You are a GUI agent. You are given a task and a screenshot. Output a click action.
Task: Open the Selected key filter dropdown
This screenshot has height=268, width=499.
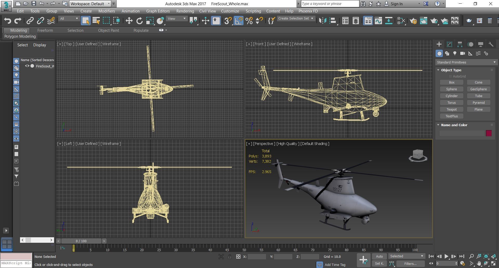click(x=407, y=256)
